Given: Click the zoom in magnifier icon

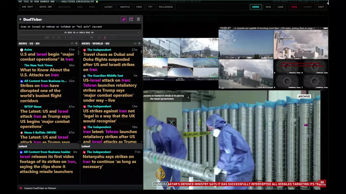Looking at the screenshot, I should 59,37.
